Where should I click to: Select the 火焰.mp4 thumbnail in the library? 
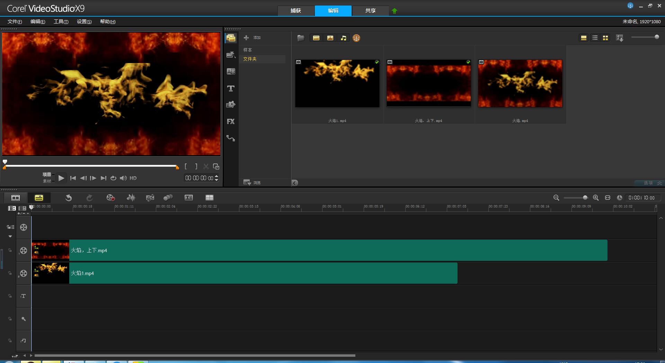520,83
